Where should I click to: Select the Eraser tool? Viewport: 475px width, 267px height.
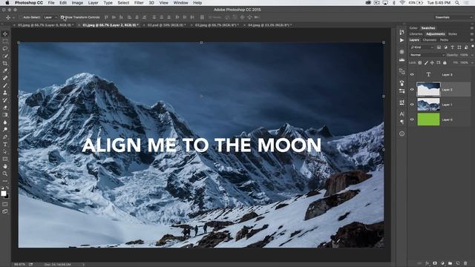coord(5,108)
